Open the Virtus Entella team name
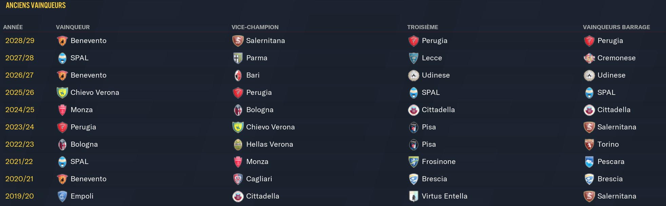This screenshot has width=666, height=206. tap(444, 196)
